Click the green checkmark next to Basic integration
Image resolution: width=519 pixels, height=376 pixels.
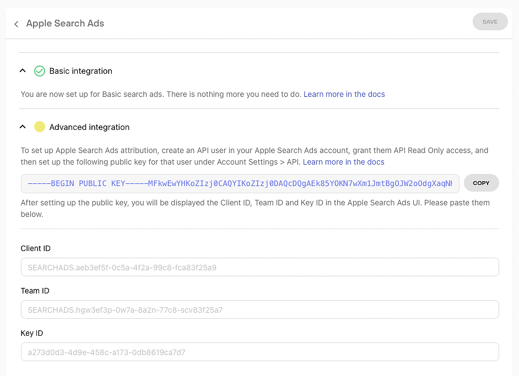(x=40, y=71)
